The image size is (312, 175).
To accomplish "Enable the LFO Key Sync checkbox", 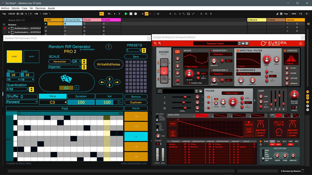I will (x=288, y=133).
